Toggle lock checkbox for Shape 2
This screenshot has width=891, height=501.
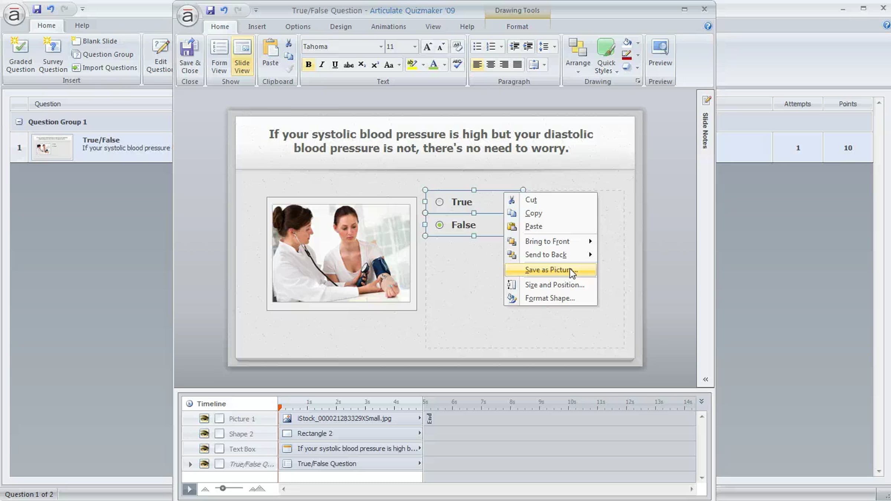point(219,434)
